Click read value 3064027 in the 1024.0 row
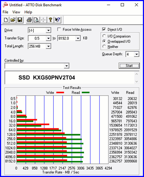Image resolution: width=144 pixels, height=177 pixels. pyautogui.click(x=131, y=148)
